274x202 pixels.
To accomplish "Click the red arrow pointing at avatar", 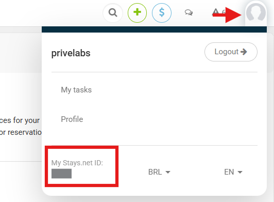I will click(x=227, y=15).
